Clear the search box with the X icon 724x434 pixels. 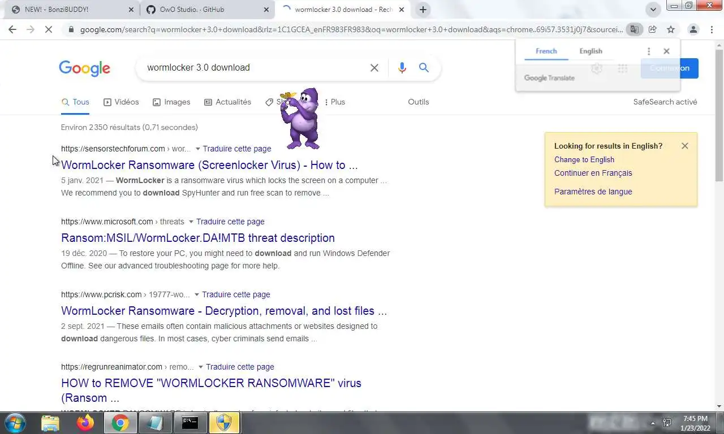pos(374,68)
